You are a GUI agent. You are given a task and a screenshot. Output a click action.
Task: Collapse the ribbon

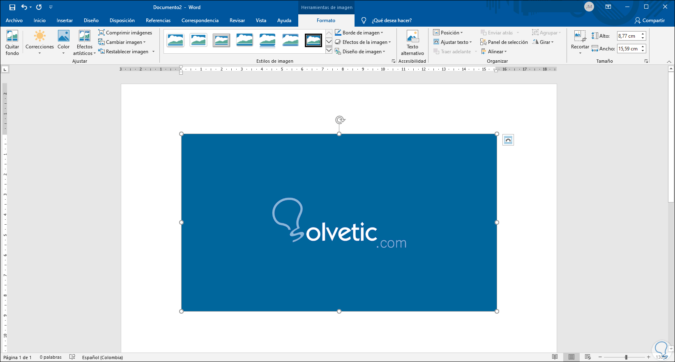pyautogui.click(x=669, y=61)
